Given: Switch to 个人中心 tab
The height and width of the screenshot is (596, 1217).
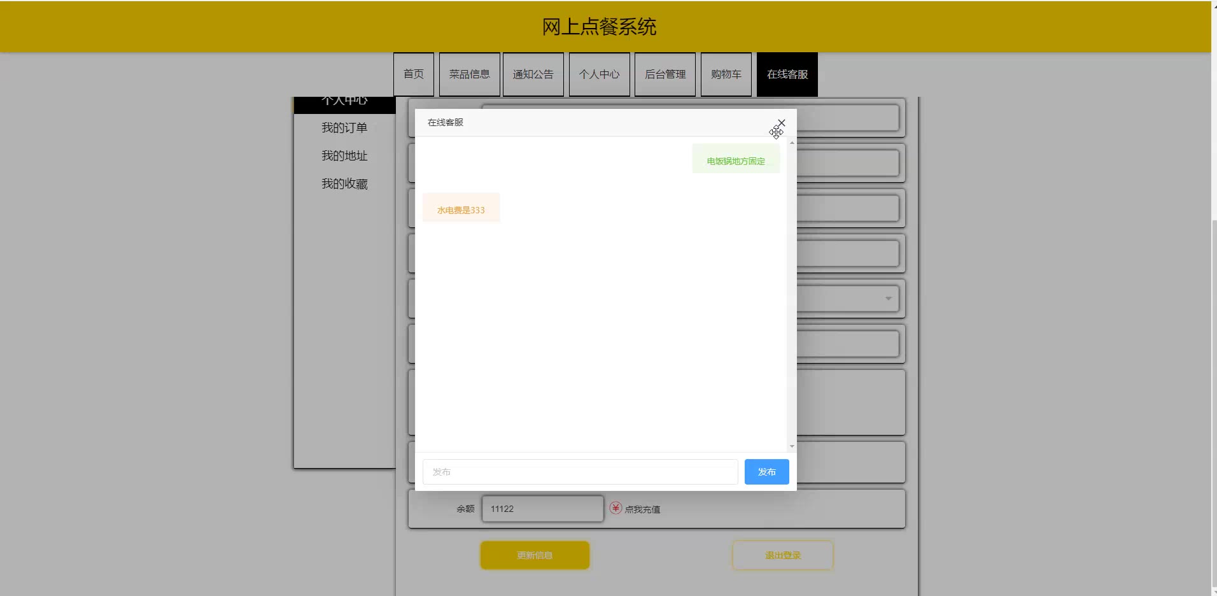Looking at the screenshot, I should (599, 74).
